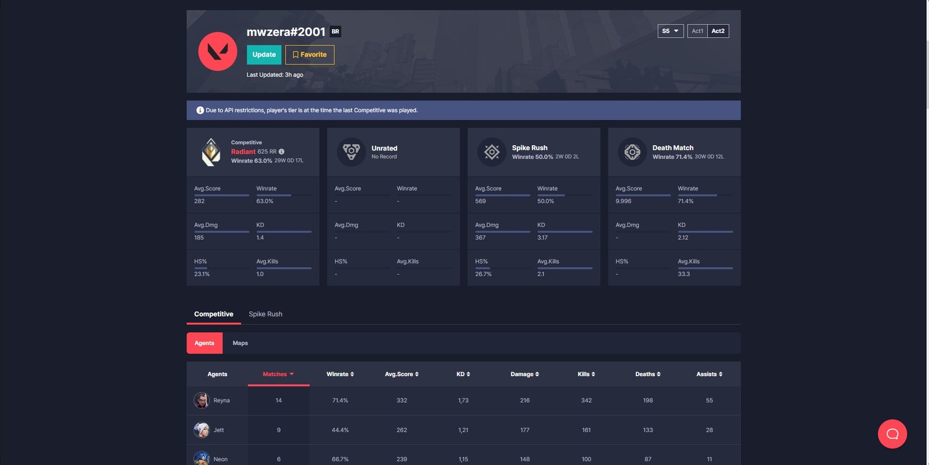Screen dimensions: 929x465
Task: Click Neon's agent portrait
Action: (x=201, y=459)
